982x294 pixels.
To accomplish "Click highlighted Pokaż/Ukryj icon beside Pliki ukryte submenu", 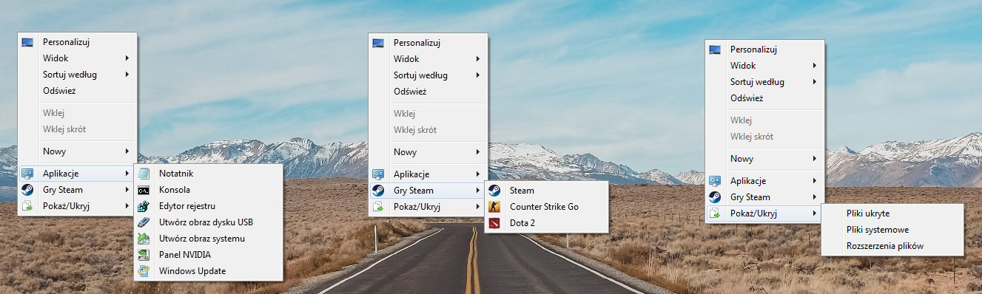I will (x=715, y=213).
